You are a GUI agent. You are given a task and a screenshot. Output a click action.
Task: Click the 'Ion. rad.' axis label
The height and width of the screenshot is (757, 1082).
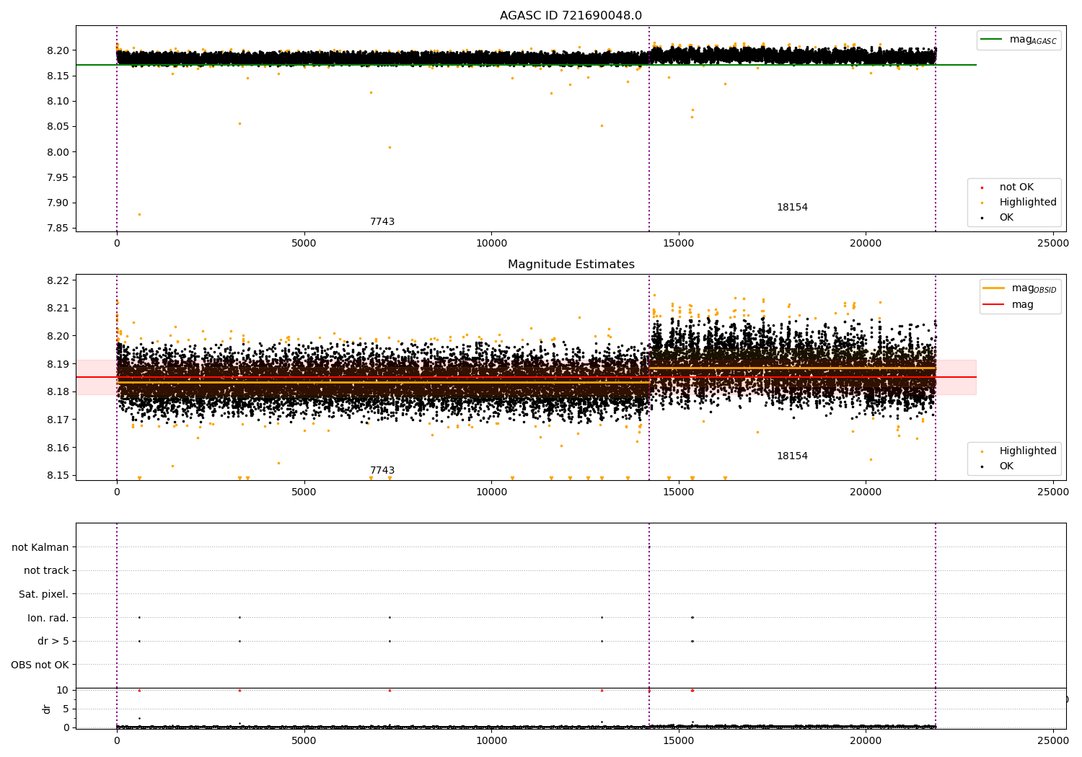pyautogui.click(x=48, y=618)
